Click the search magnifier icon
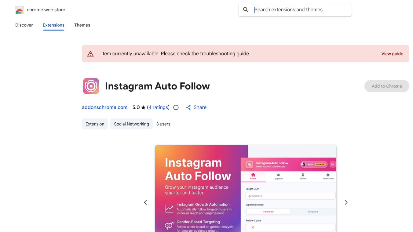 coord(246,9)
